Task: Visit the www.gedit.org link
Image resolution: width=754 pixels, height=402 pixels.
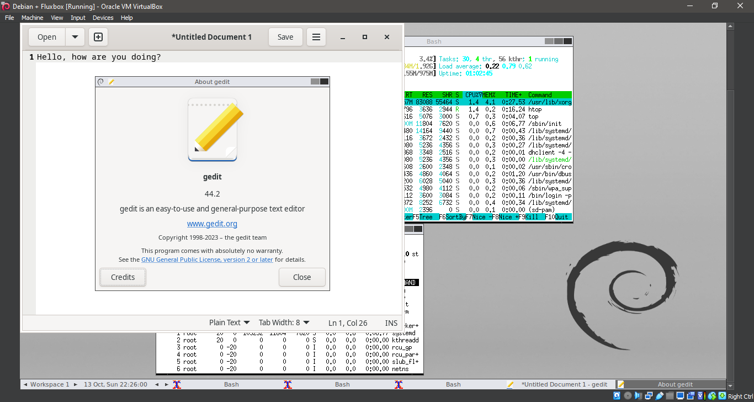Action: coord(212,223)
